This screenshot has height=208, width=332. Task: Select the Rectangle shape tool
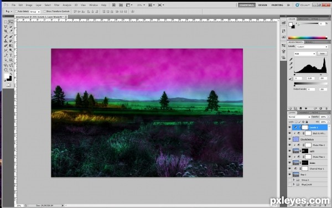(11, 60)
